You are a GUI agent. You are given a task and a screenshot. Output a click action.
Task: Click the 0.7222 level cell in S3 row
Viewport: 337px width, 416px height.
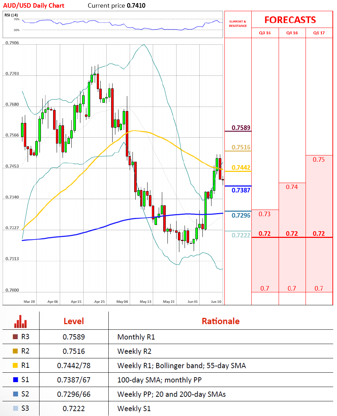(x=73, y=409)
